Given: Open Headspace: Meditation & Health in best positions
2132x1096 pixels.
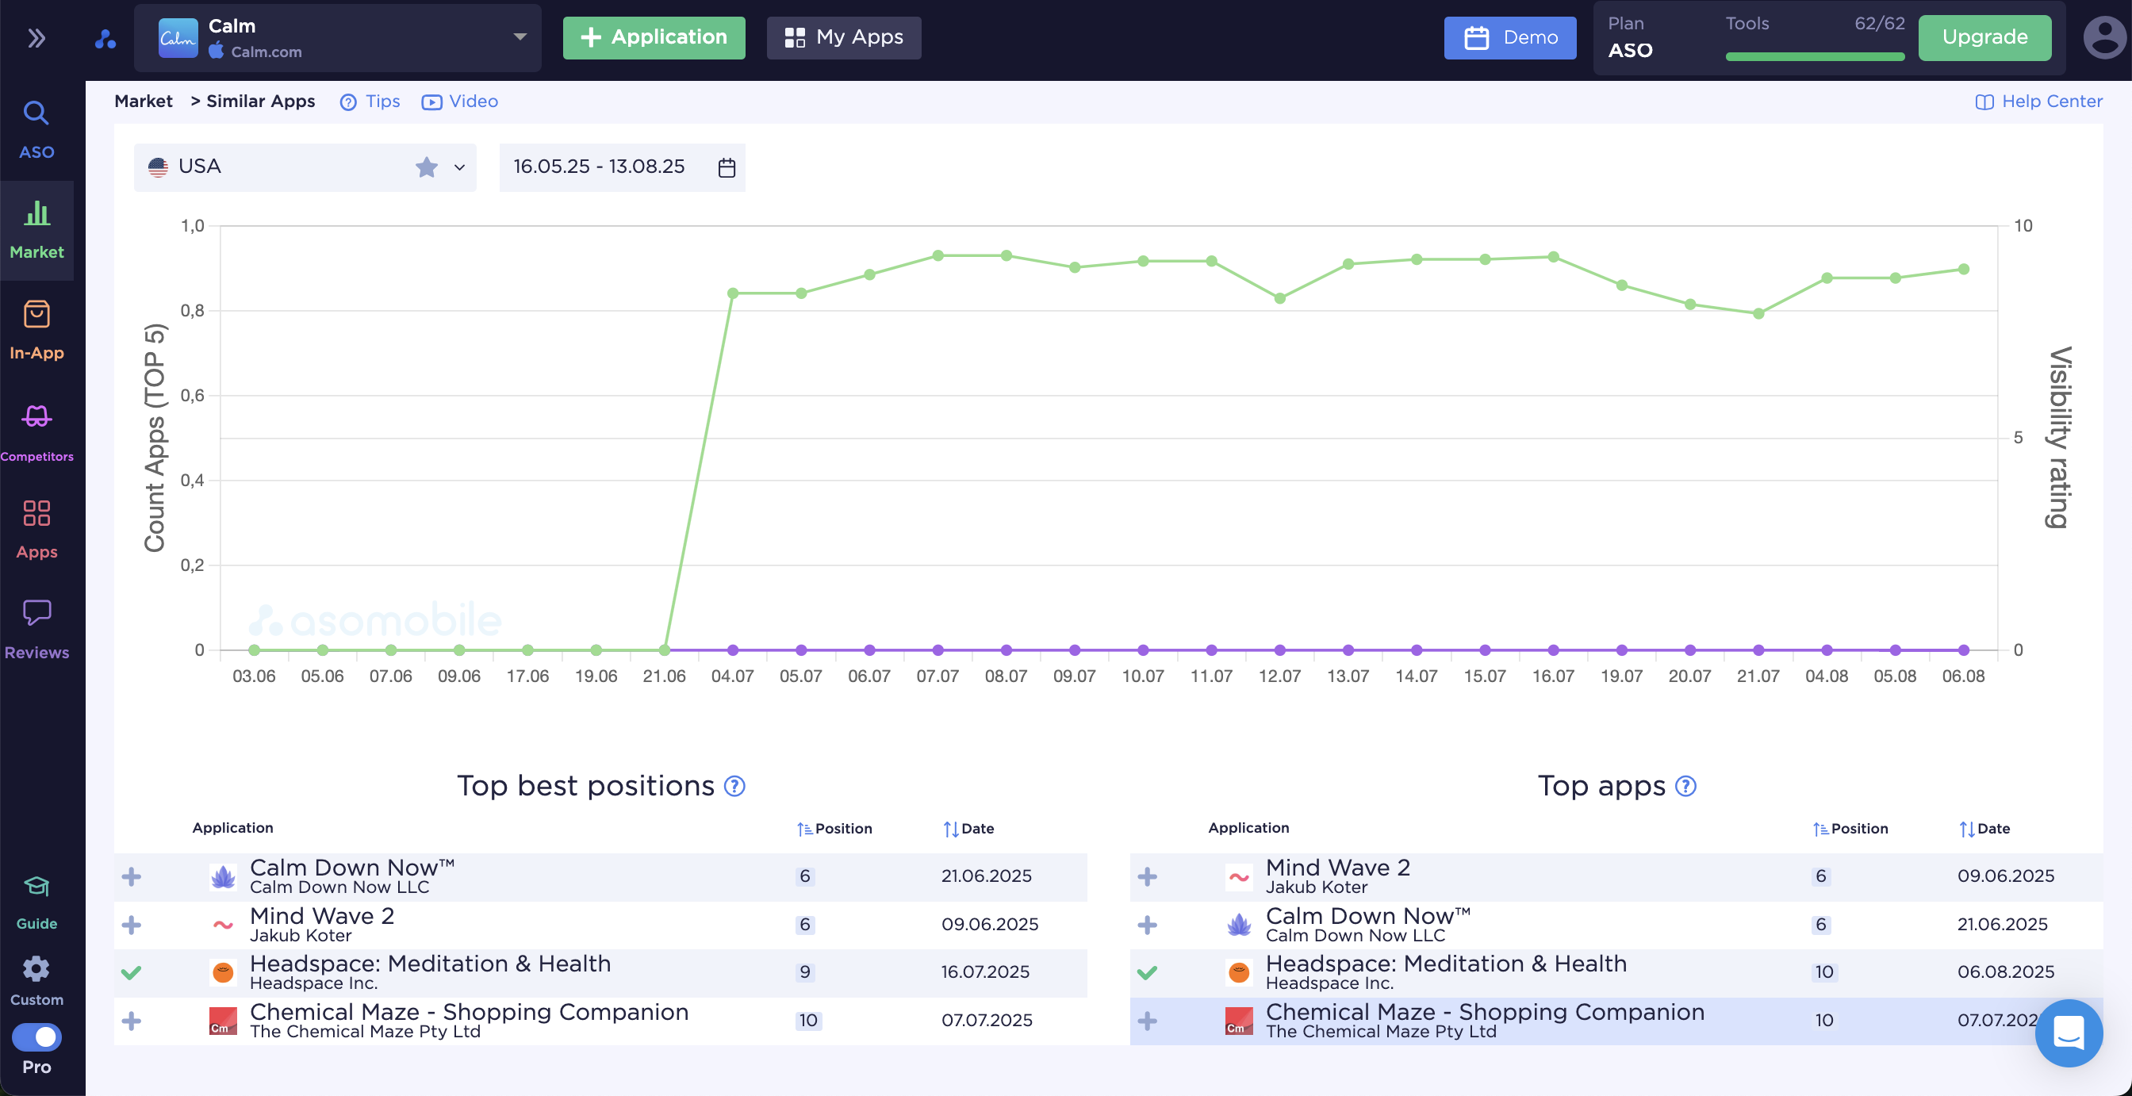Looking at the screenshot, I should tap(431, 964).
